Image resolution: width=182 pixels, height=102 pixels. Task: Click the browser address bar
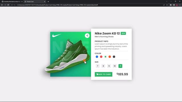coord(89,5)
